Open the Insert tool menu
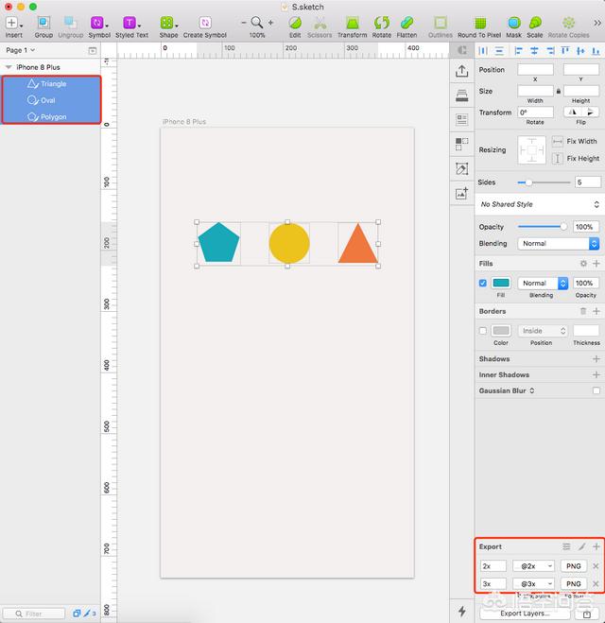Viewport: 605px width, 623px height. click(x=14, y=23)
